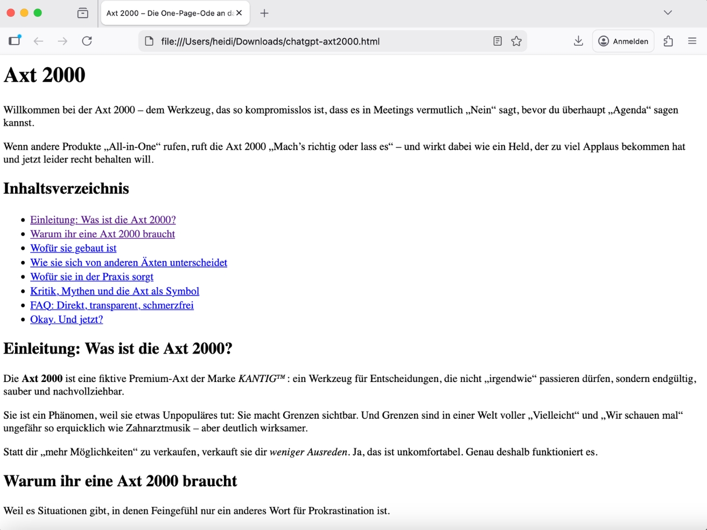Click the Warum ihr eine Axt 2000 braucht link
Screen dimensions: 707x530
click(x=102, y=234)
